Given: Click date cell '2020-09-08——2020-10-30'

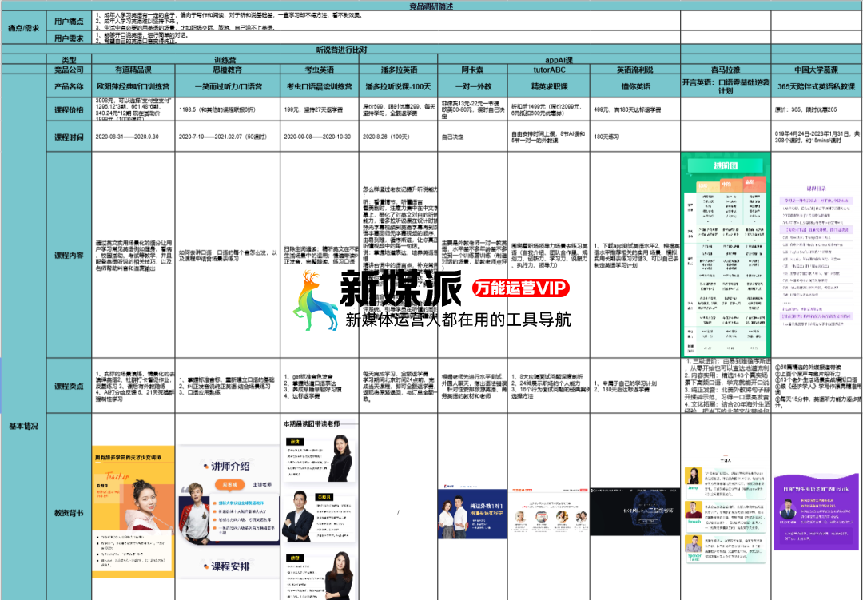Looking at the screenshot, I should pyautogui.click(x=319, y=137).
